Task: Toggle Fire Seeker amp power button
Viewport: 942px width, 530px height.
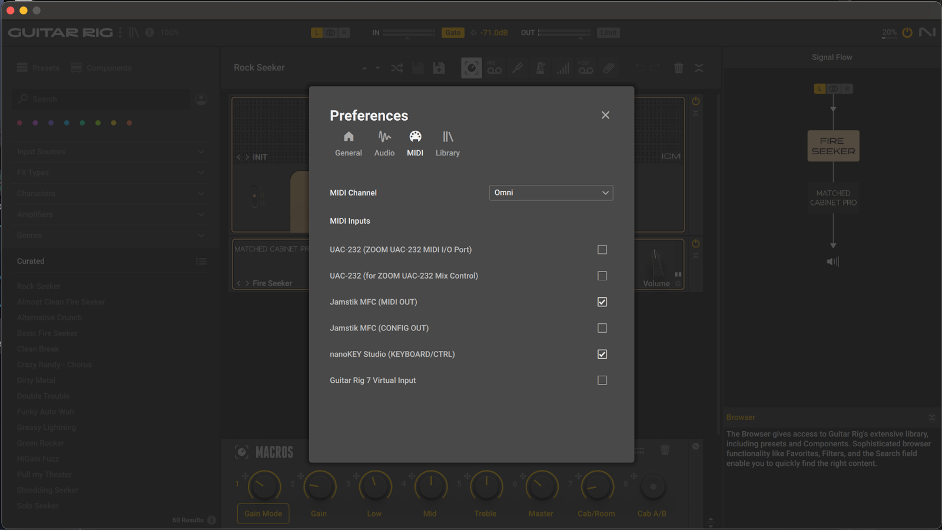Action: (x=696, y=101)
